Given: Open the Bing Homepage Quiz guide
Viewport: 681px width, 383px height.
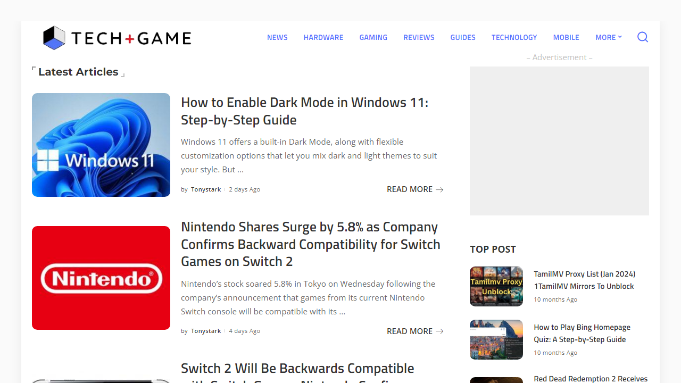Looking at the screenshot, I should tap(582, 333).
